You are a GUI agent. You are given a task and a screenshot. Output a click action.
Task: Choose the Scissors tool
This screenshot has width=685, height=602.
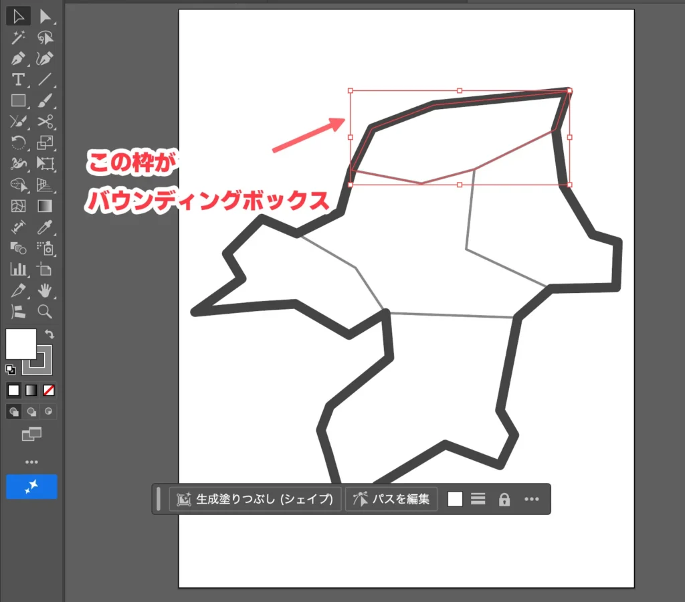(45, 122)
